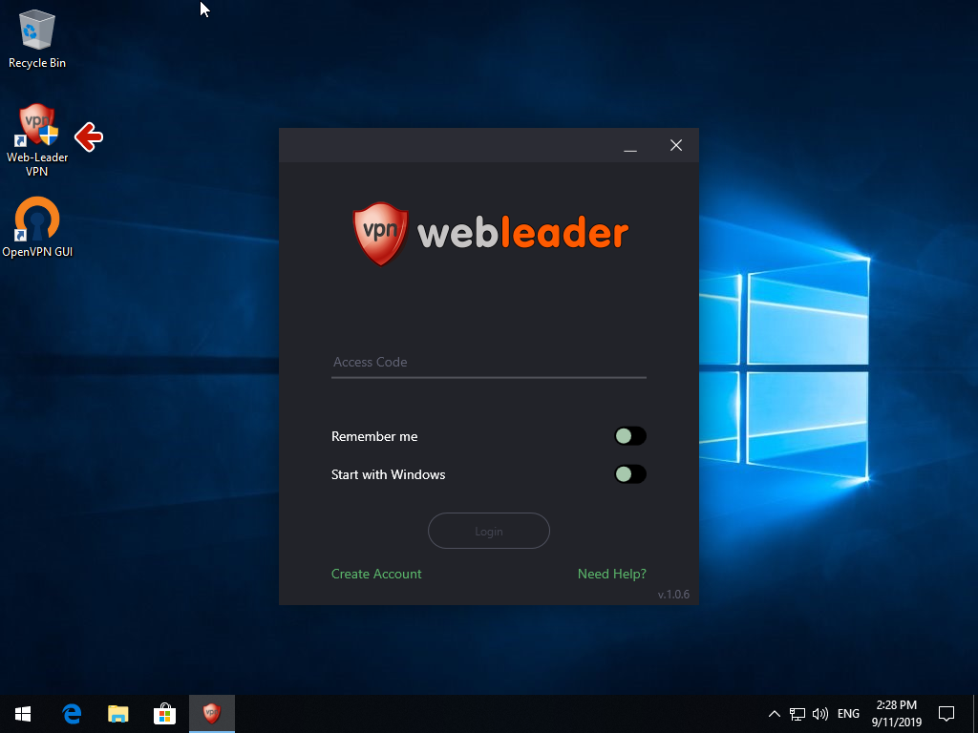Minimize the webleader VPN window
This screenshot has width=978, height=733.
[630, 146]
